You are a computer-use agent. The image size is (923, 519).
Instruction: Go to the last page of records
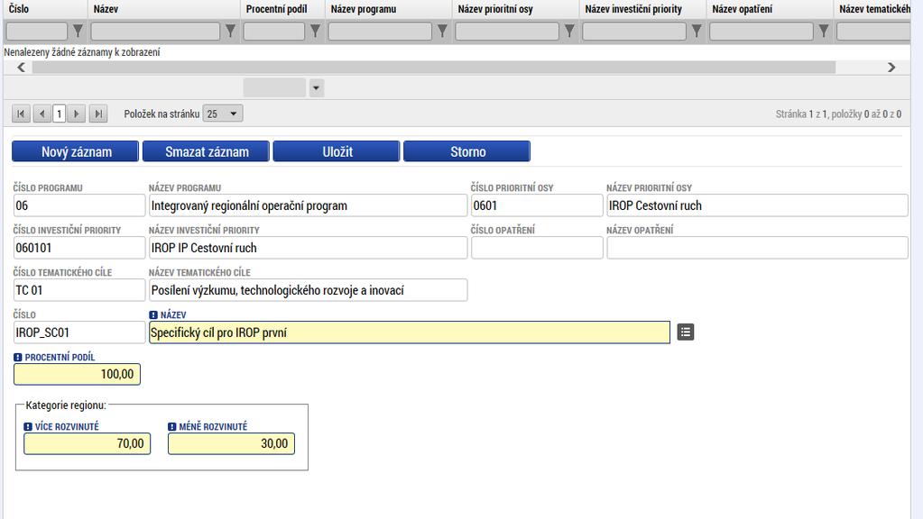click(98, 114)
